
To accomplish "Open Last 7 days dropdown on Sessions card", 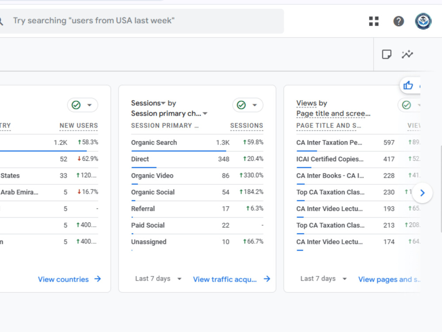I will tap(158, 278).
